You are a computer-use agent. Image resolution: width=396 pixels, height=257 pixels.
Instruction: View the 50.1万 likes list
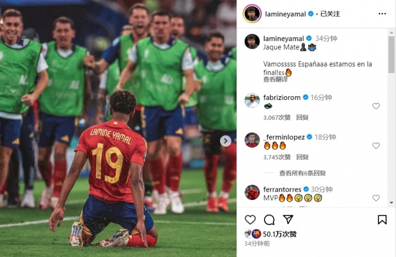pos(279,234)
